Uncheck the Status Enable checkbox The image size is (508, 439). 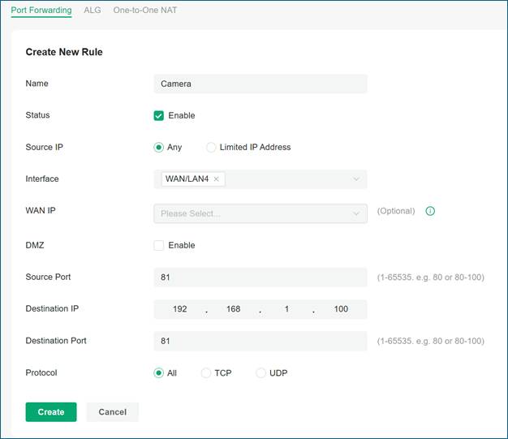(x=159, y=116)
